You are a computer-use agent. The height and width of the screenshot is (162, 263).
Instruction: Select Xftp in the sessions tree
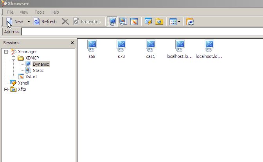(22, 89)
